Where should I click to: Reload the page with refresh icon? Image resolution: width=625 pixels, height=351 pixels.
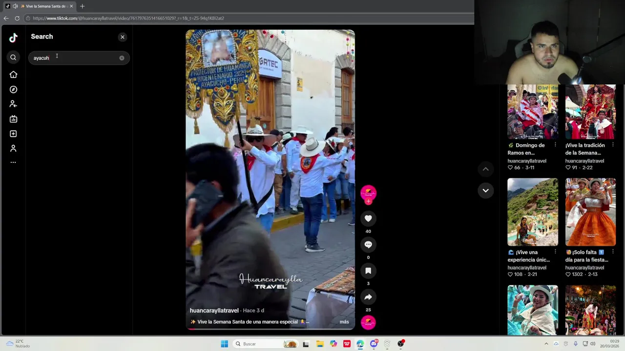(17, 18)
